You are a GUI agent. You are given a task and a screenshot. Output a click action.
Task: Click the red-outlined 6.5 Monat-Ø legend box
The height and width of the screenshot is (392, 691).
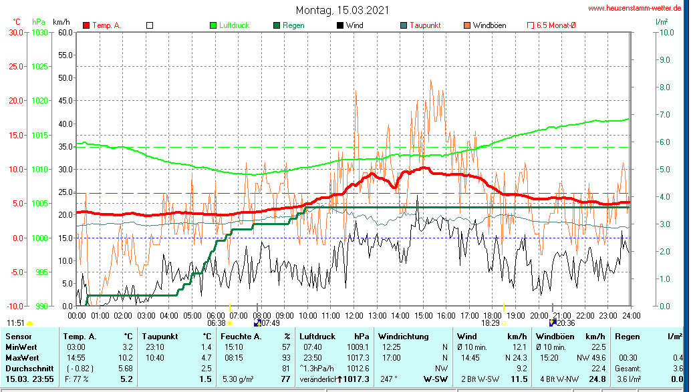coord(531,25)
